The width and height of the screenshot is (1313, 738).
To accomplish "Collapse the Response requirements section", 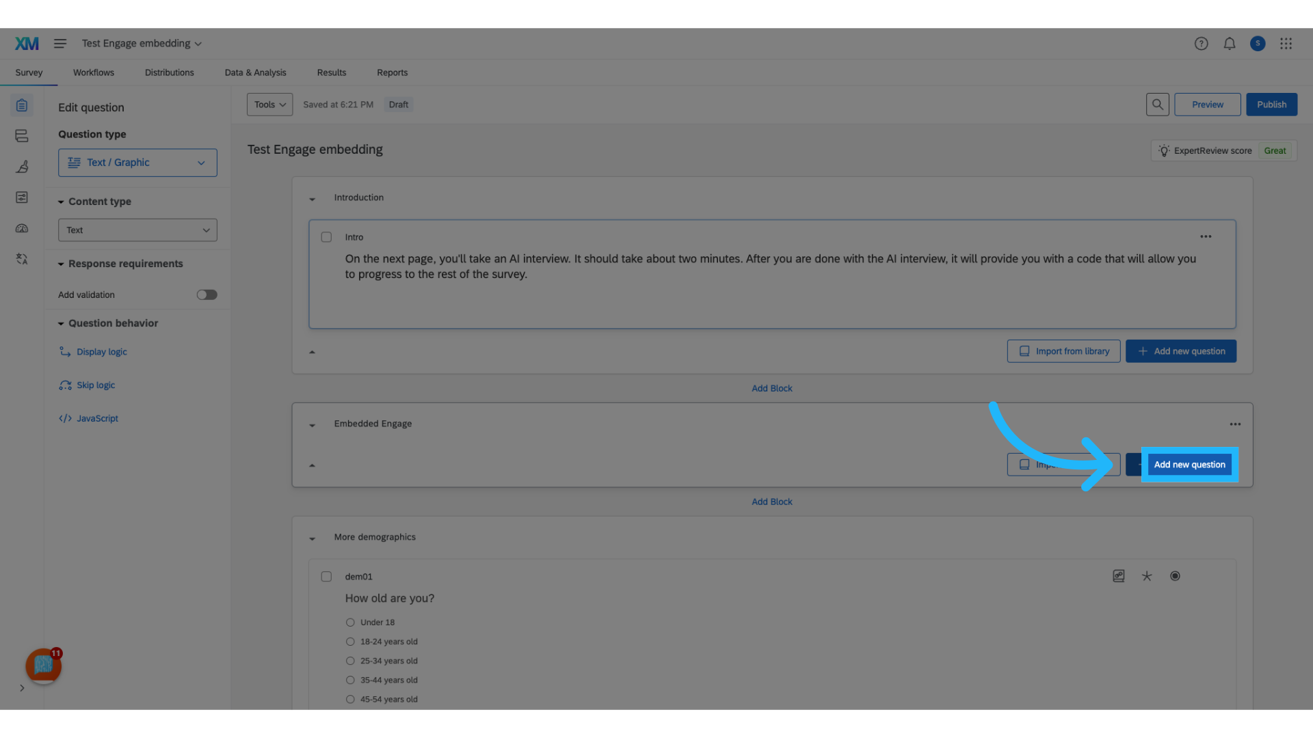I will click(61, 264).
